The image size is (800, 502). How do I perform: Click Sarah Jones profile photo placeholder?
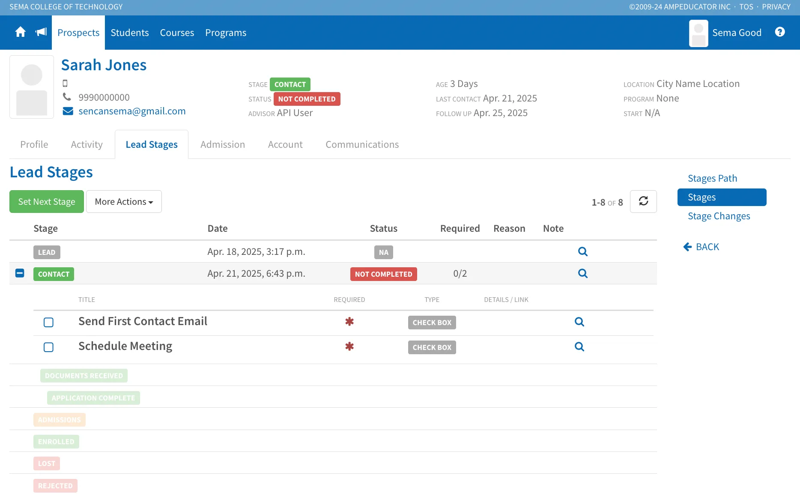click(x=32, y=87)
